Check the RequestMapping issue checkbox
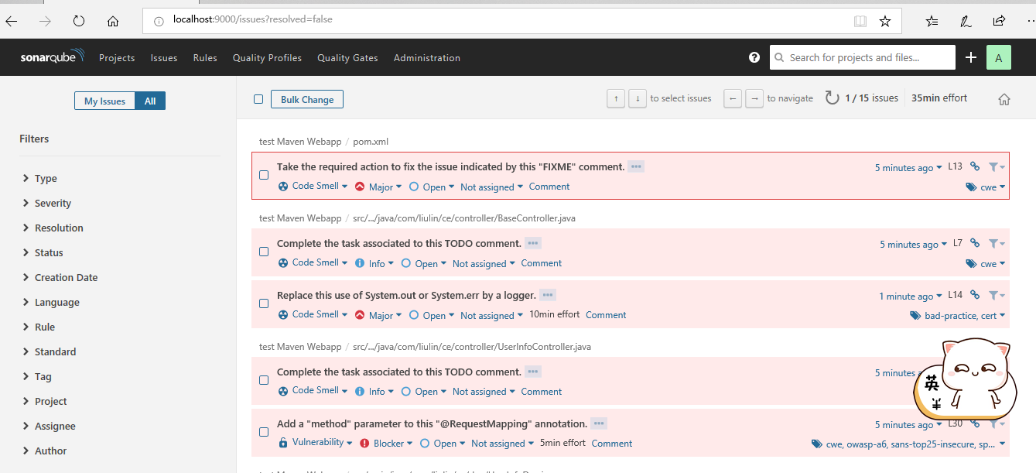This screenshot has height=473, width=1036. coord(264,432)
